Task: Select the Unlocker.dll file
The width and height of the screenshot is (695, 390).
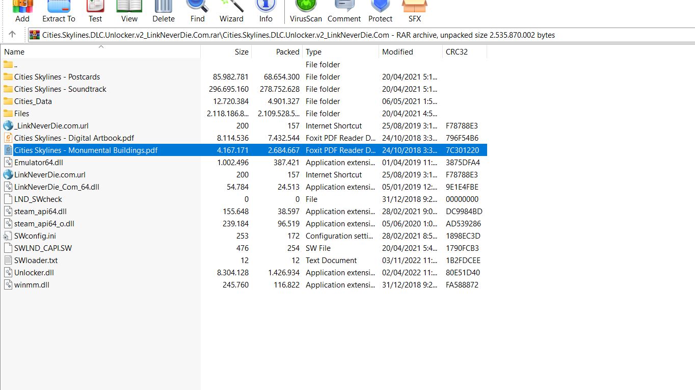Action: (x=34, y=273)
